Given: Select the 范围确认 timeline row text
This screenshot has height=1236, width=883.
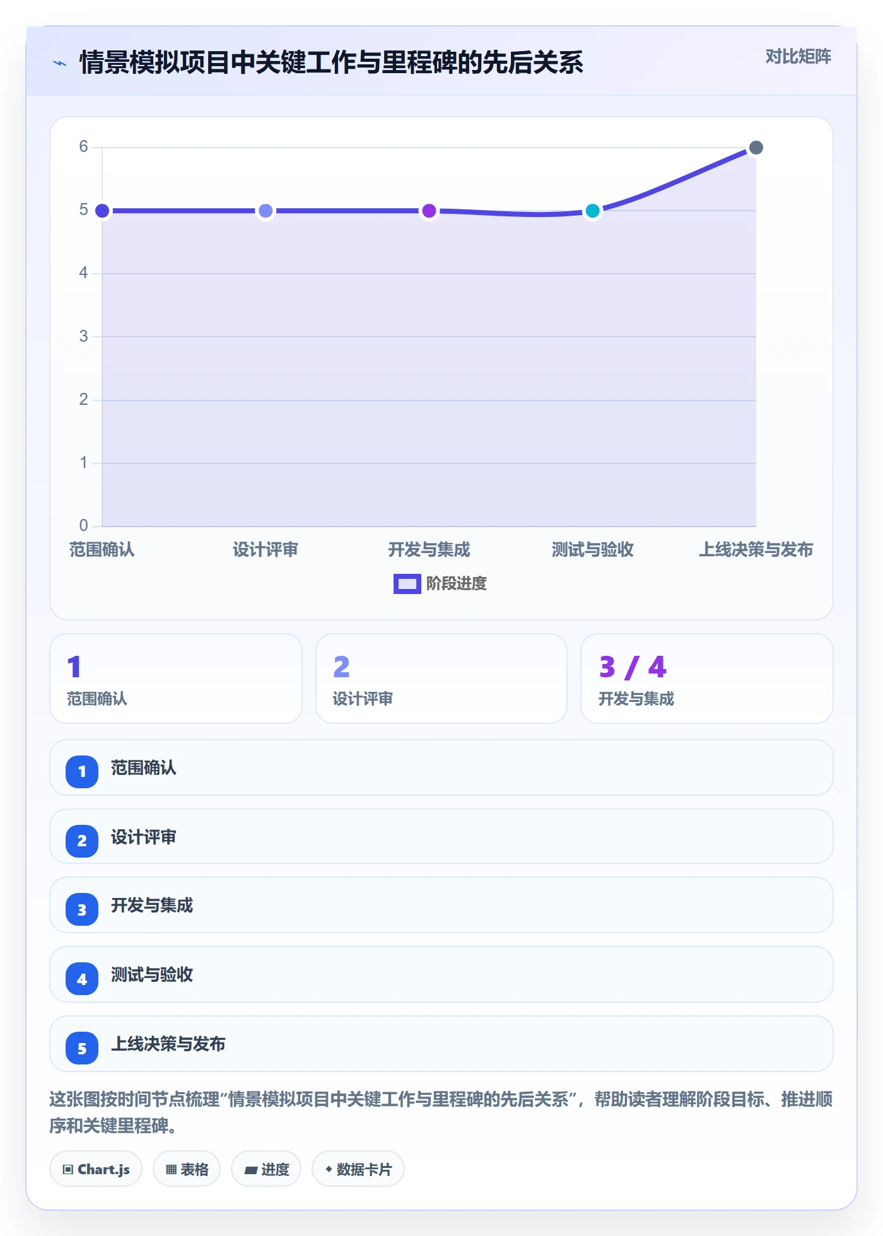Looking at the screenshot, I should pyautogui.click(x=144, y=768).
